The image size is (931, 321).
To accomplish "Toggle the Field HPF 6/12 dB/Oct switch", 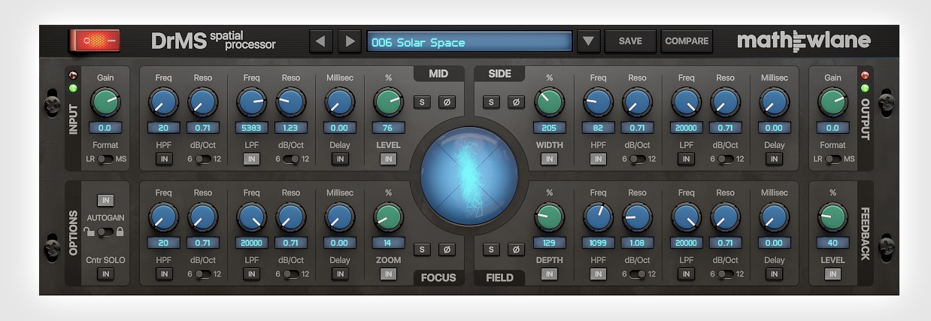I will 638,274.
